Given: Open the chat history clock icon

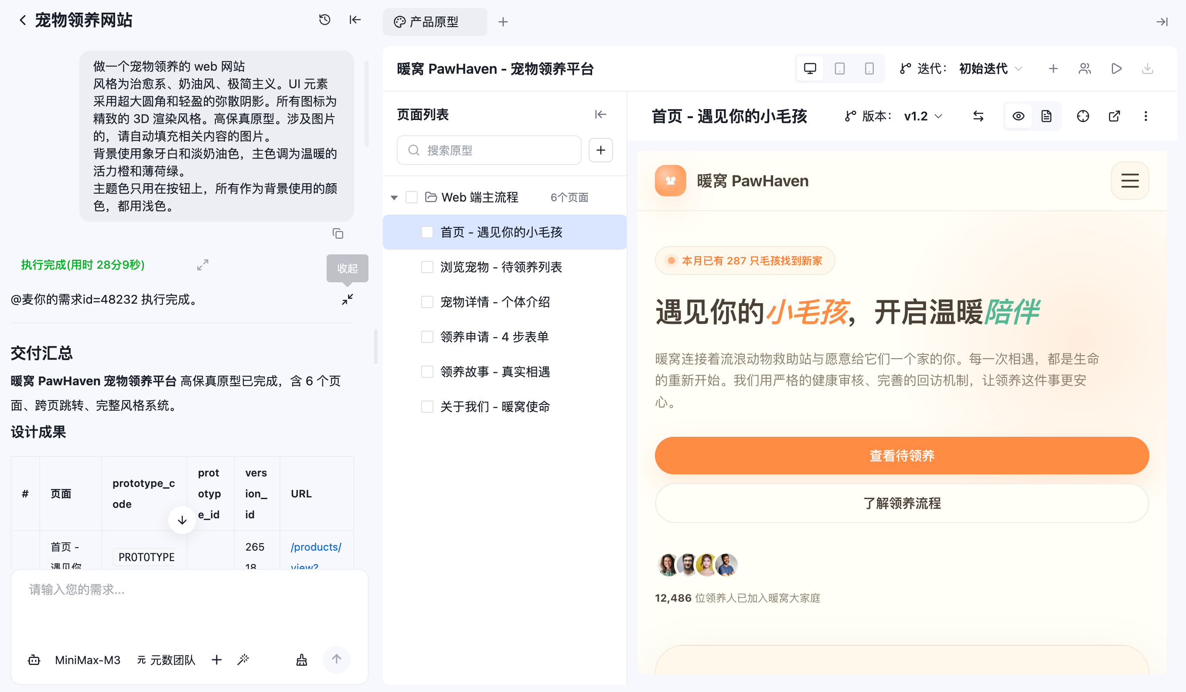Looking at the screenshot, I should point(324,20).
